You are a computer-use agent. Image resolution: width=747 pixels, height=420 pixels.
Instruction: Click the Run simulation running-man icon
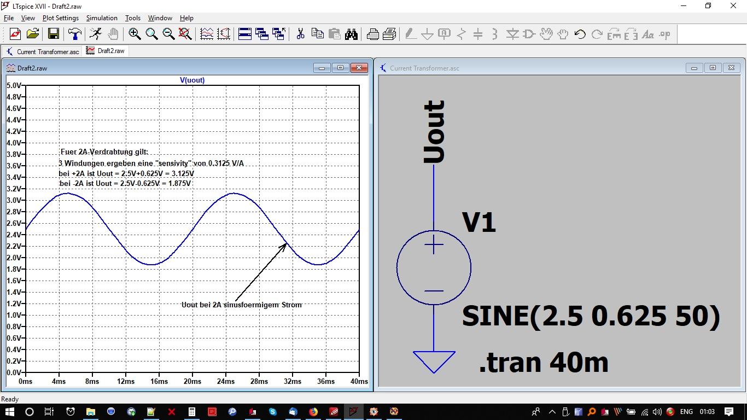(x=96, y=34)
